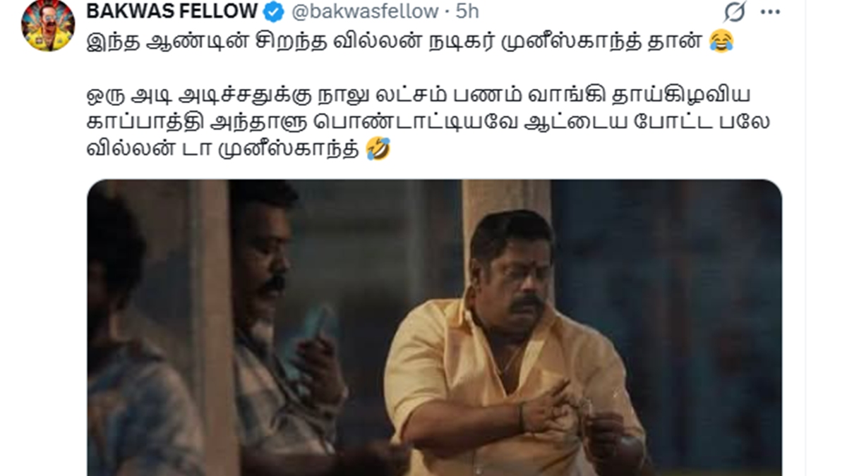Click the blue verified badge
847x476 pixels.
(274, 12)
